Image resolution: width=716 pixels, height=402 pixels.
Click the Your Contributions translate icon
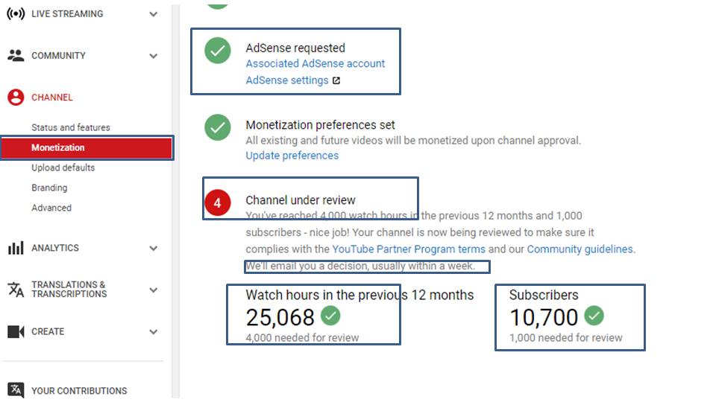[x=16, y=390]
